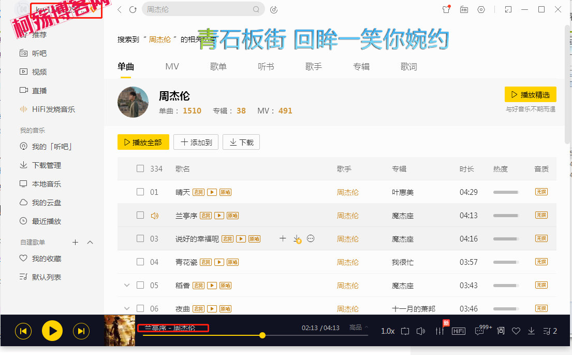Click the volume speaker icon
Screen dimensions: 572x355
pyautogui.click(x=421, y=331)
